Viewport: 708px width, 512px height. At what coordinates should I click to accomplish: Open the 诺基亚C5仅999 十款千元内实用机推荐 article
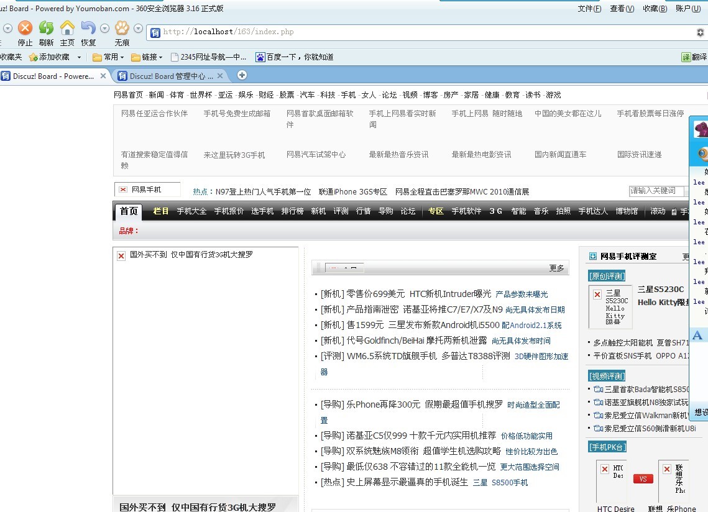421,436
